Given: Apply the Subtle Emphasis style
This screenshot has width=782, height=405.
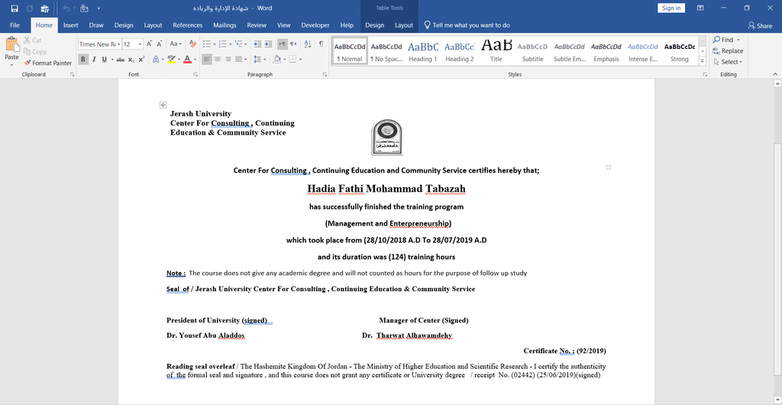Looking at the screenshot, I should [x=570, y=51].
